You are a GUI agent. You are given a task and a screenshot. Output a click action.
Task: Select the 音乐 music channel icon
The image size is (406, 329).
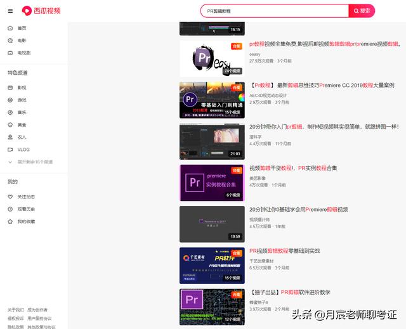10,112
